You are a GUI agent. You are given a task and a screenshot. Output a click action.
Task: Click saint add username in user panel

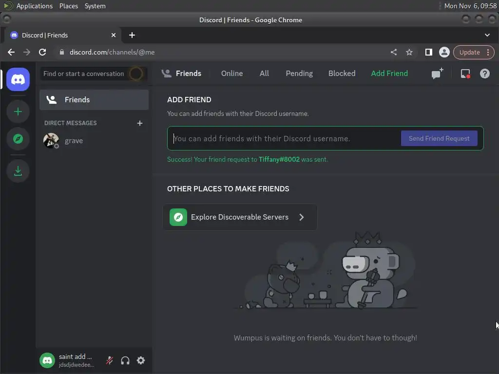[x=75, y=356]
